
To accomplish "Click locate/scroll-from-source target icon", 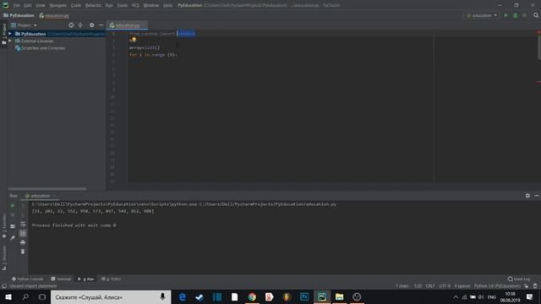I will pyautogui.click(x=71, y=25).
